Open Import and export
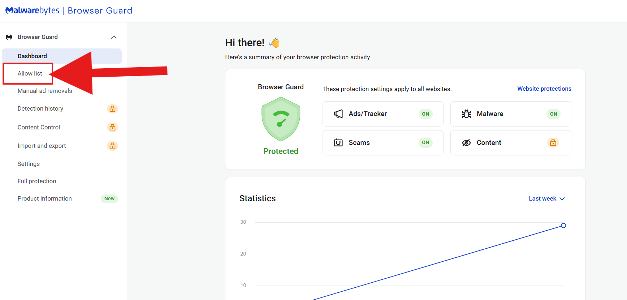This screenshot has height=300, width=627. [42, 146]
